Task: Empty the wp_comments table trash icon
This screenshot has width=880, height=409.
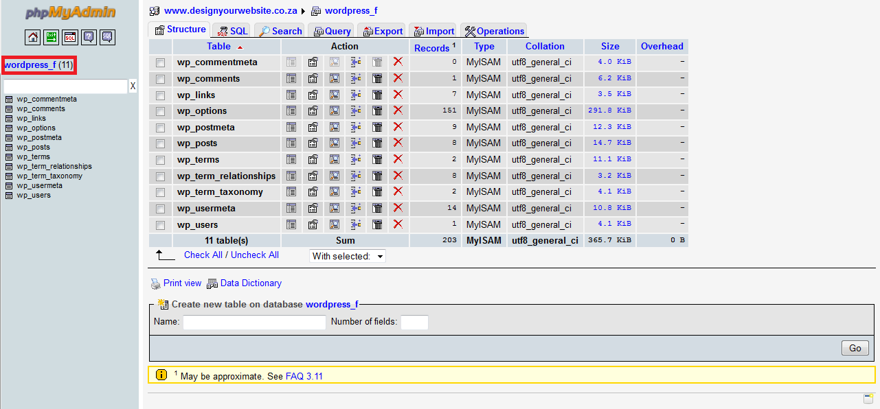Action: [x=377, y=78]
